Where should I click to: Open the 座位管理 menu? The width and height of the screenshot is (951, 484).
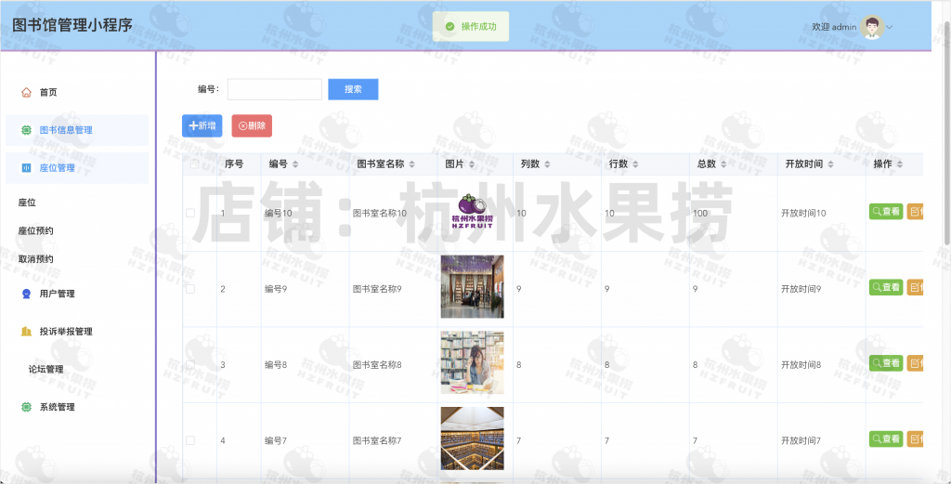pyautogui.click(x=77, y=168)
